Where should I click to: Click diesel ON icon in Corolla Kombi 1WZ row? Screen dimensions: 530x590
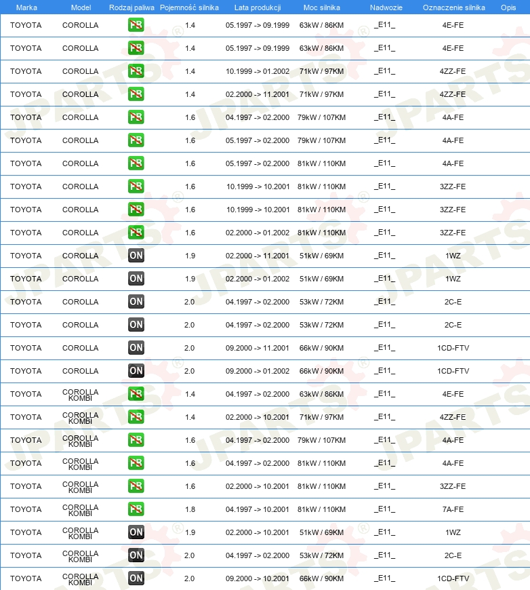[136, 532]
